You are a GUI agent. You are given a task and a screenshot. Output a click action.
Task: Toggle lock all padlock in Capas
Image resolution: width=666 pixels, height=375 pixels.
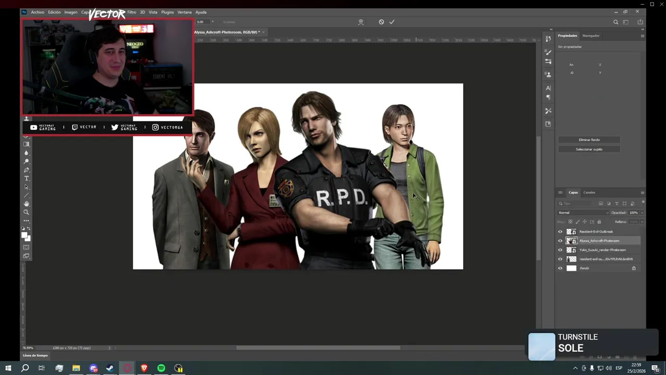click(599, 222)
